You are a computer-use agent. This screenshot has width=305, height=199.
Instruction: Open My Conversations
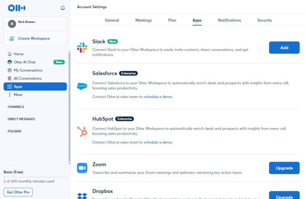pos(28,70)
